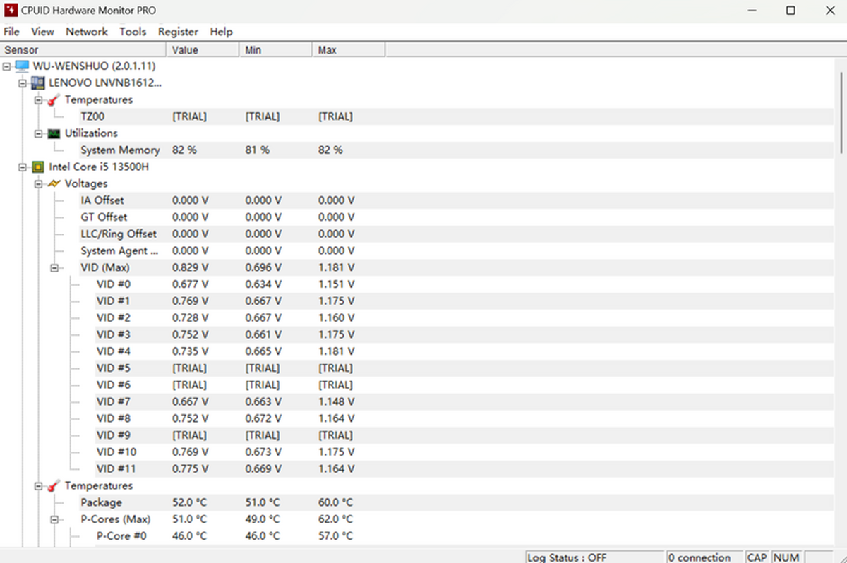This screenshot has width=847, height=563.
Task: Open the File menu
Action: 11,32
